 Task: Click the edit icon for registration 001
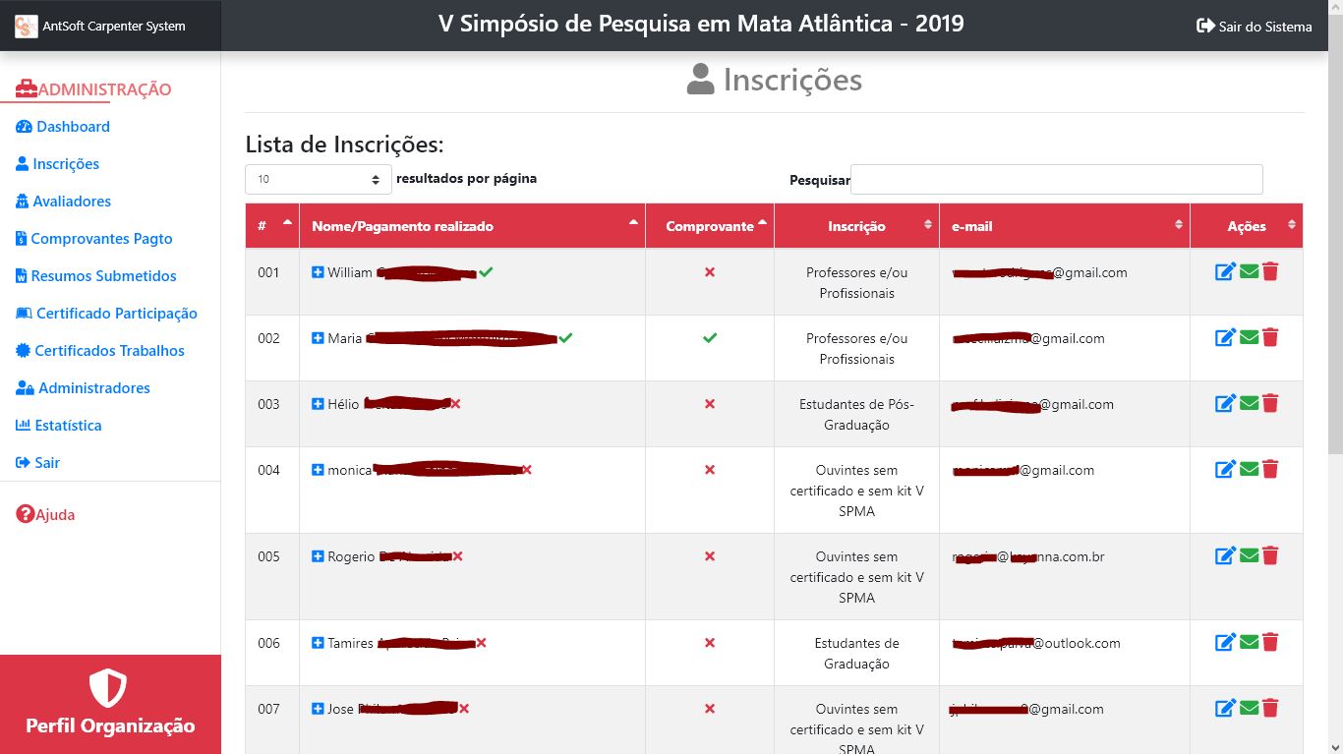[1226, 272]
